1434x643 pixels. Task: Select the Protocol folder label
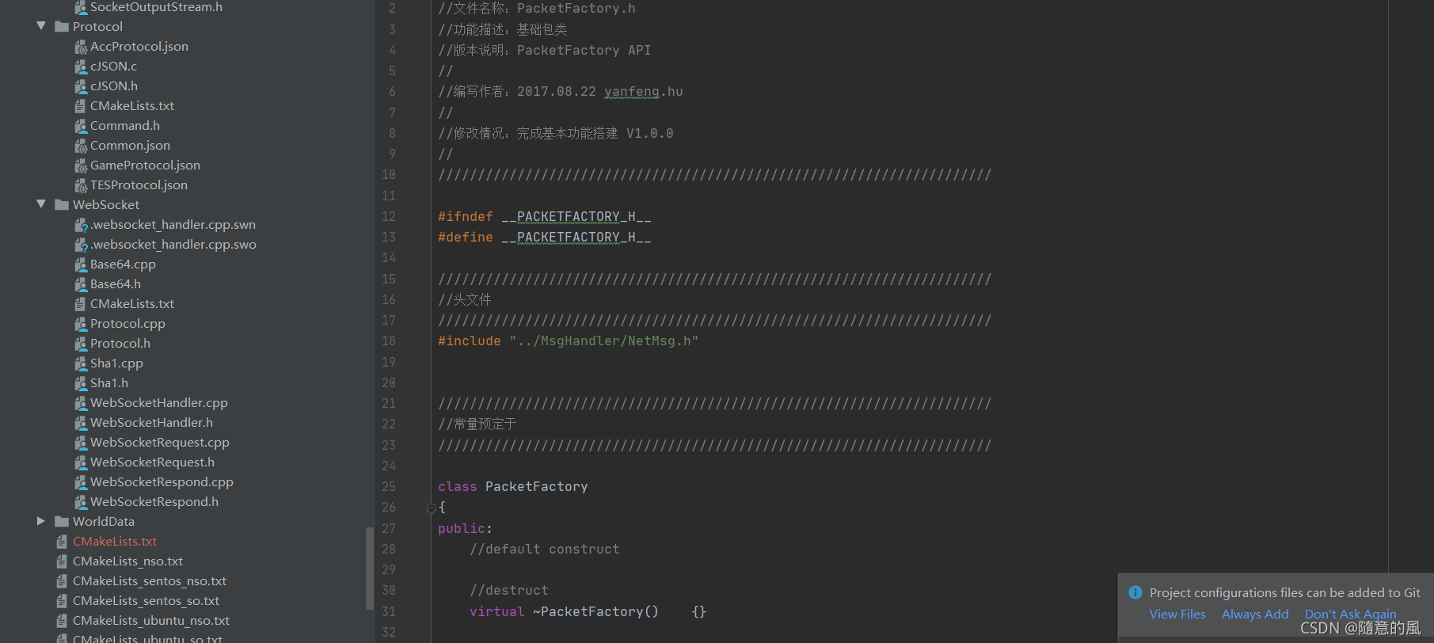(97, 27)
